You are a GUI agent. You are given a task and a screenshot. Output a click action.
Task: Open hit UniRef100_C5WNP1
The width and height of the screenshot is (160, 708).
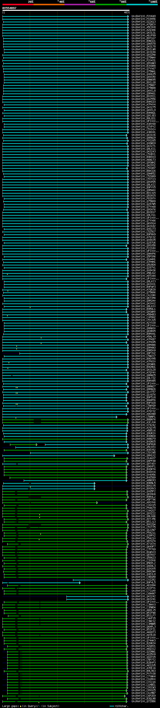click(143, 417)
